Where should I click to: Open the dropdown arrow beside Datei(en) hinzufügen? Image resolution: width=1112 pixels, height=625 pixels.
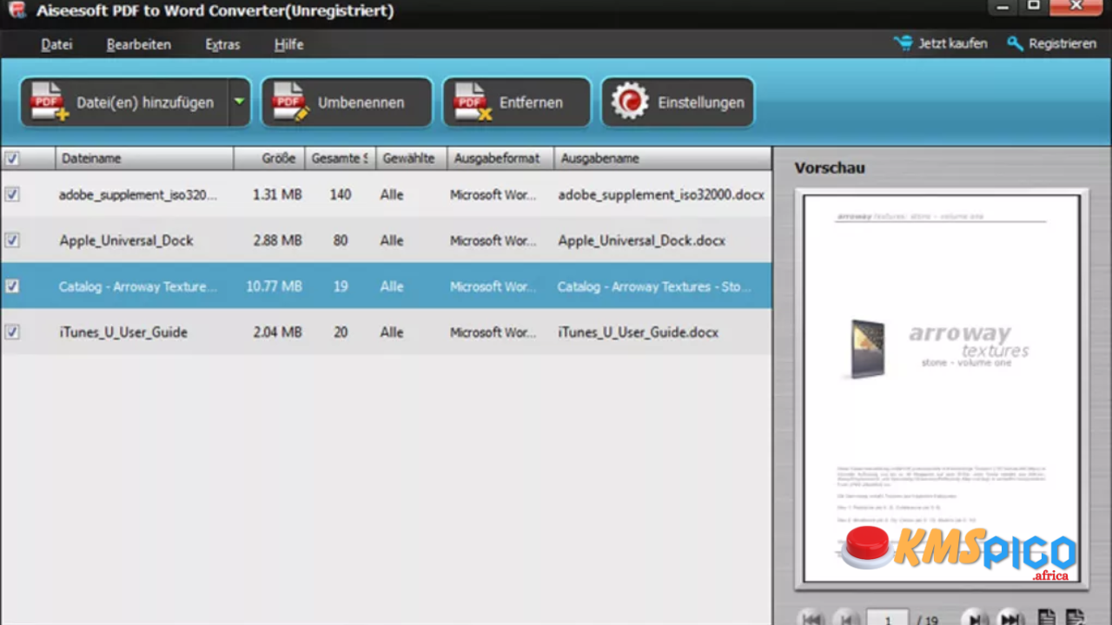point(239,102)
